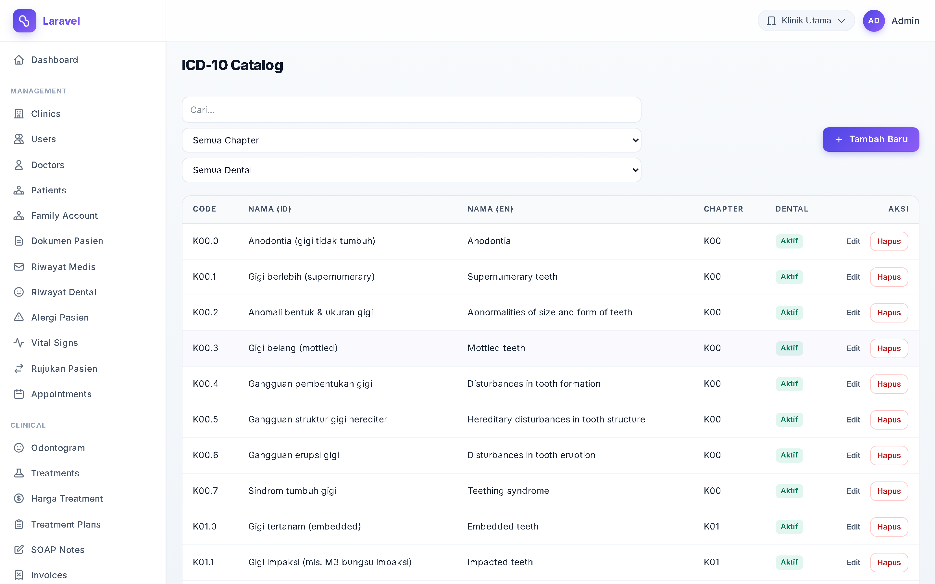Click the Aktif badge for K00.3

click(789, 348)
